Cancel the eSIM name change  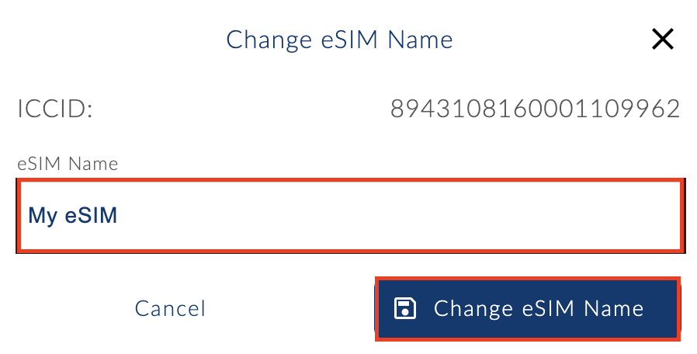tap(170, 309)
